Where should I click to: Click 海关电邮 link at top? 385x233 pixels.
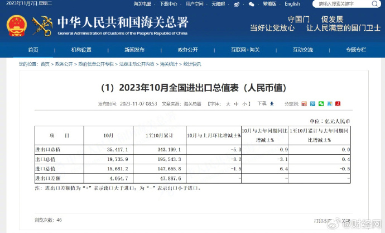tap(142, 4)
